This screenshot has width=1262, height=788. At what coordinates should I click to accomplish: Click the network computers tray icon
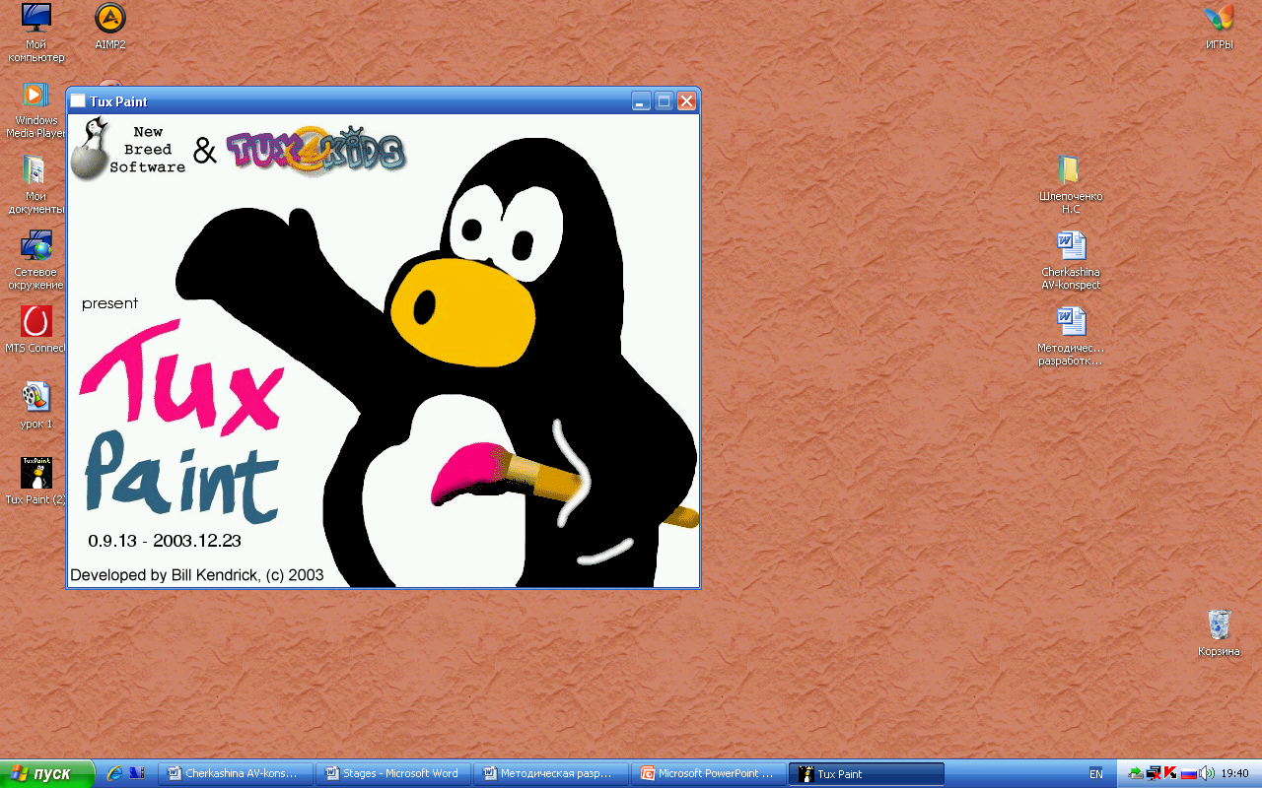click(x=1154, y=773)
